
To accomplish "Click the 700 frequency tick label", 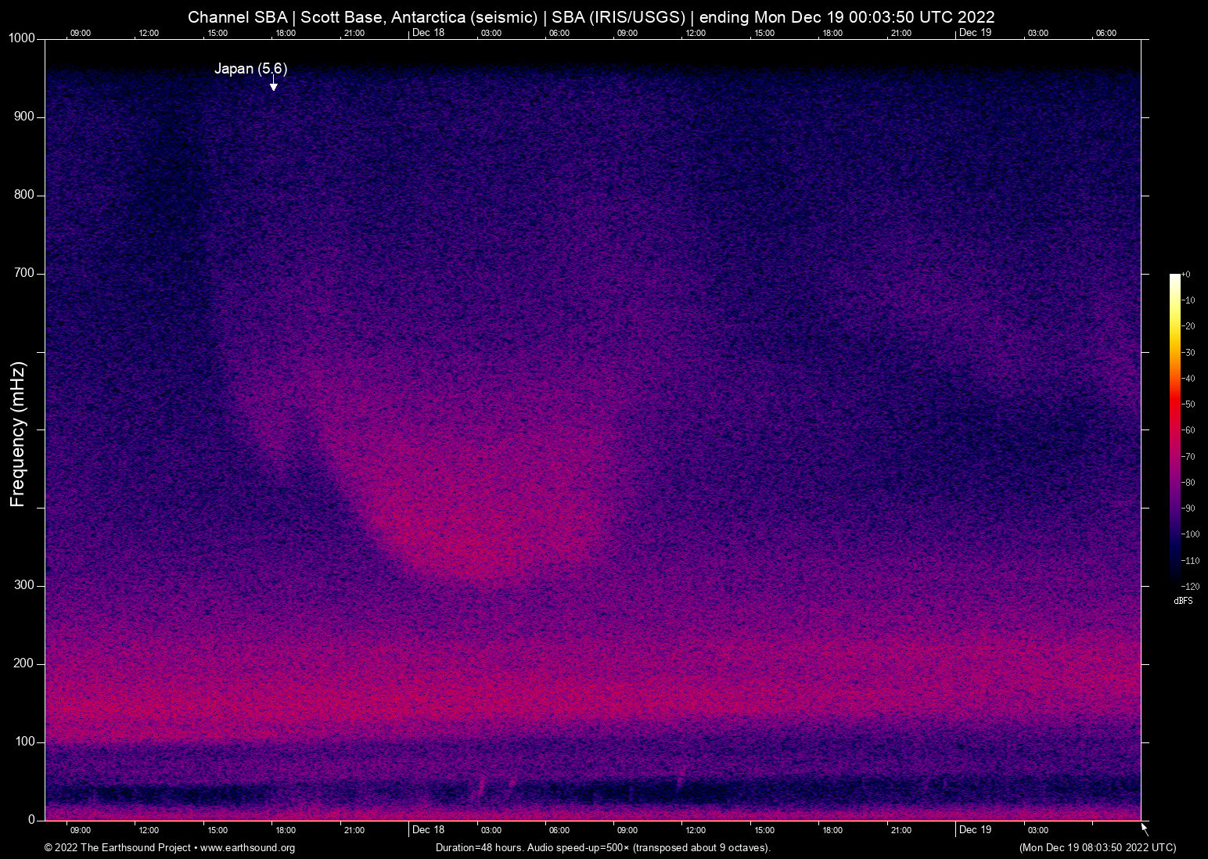I will (x=24, y=273).
